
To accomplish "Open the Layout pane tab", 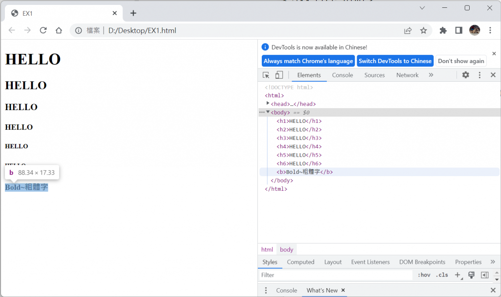I will click(x=333, y=262).
